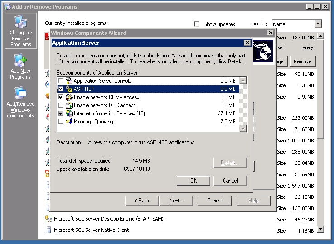
Task: Enable the Application Server Console checkbox
Action: 61,81
